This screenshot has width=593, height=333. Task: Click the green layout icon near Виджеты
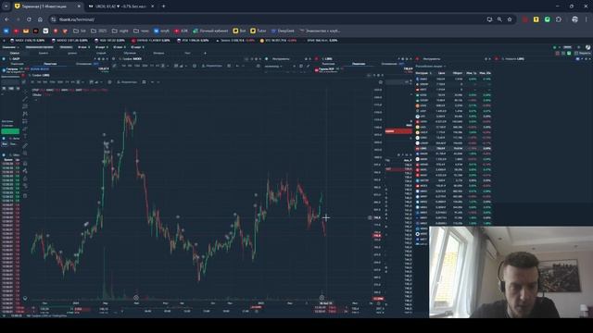click(x=569, y=54)
